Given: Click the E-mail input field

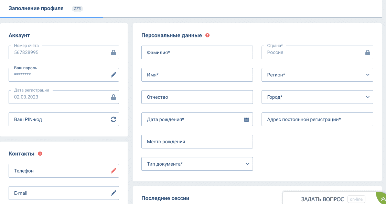Looking at the screenshot, I should pyautogui.click(x=64, y=193).
